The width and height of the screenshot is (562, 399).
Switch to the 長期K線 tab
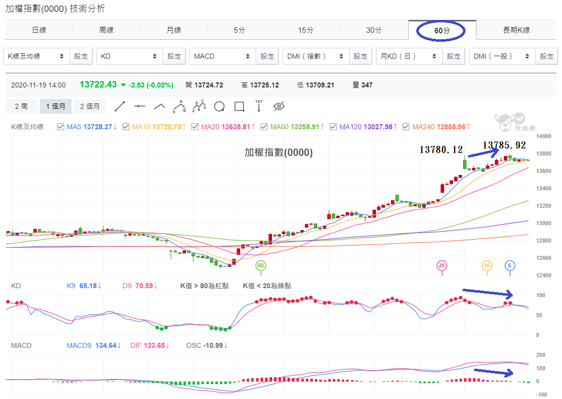pyautogui.click(x=516, y=30)
